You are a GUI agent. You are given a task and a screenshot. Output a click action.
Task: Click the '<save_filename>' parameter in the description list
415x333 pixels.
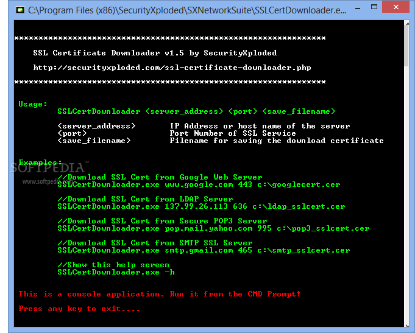coord(94,141)
